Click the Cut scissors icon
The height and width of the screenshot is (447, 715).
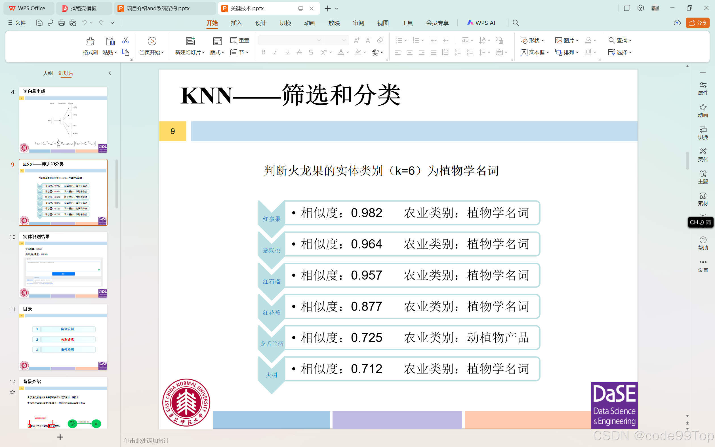(x=126, y=41)
